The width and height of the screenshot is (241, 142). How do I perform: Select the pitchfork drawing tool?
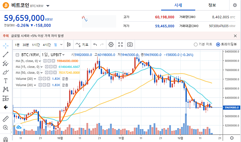tap(6, 63)
